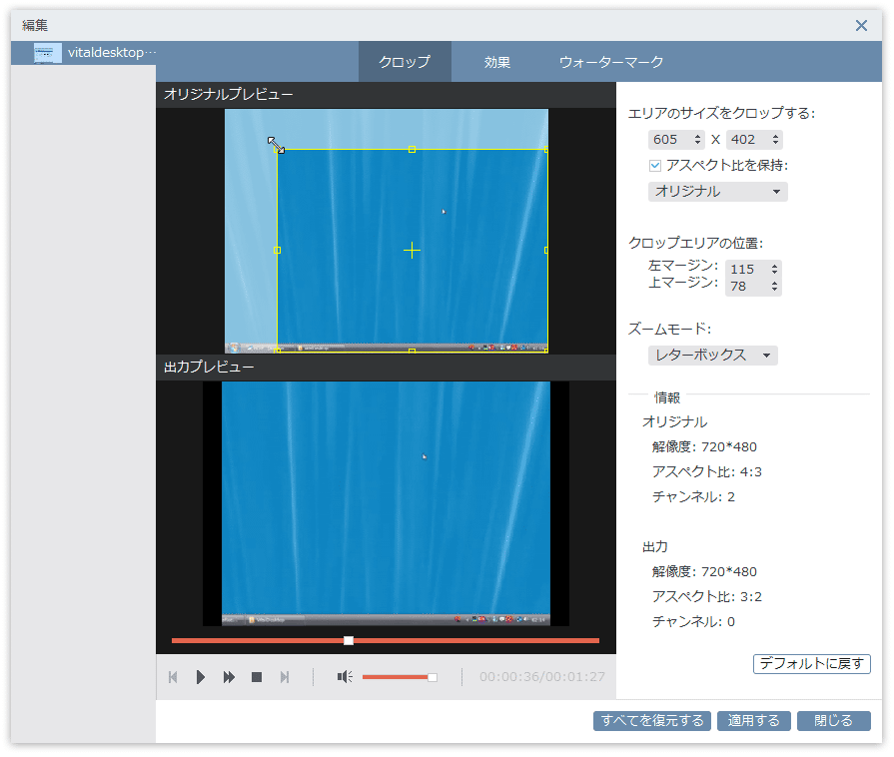Image resolution: width=894 pixels, height=757 pixels.
Task: Click the fast forward icon
Action: tap(229, 677)
